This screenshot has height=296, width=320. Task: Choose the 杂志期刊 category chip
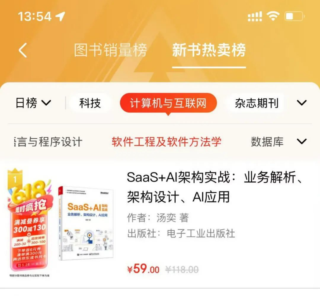coord(256,103)
